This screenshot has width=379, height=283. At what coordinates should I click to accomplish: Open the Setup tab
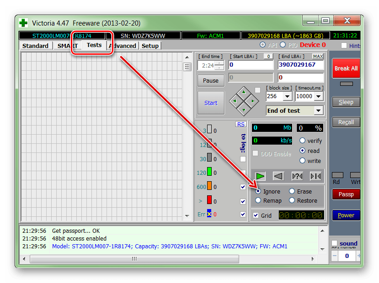[150, 46]
